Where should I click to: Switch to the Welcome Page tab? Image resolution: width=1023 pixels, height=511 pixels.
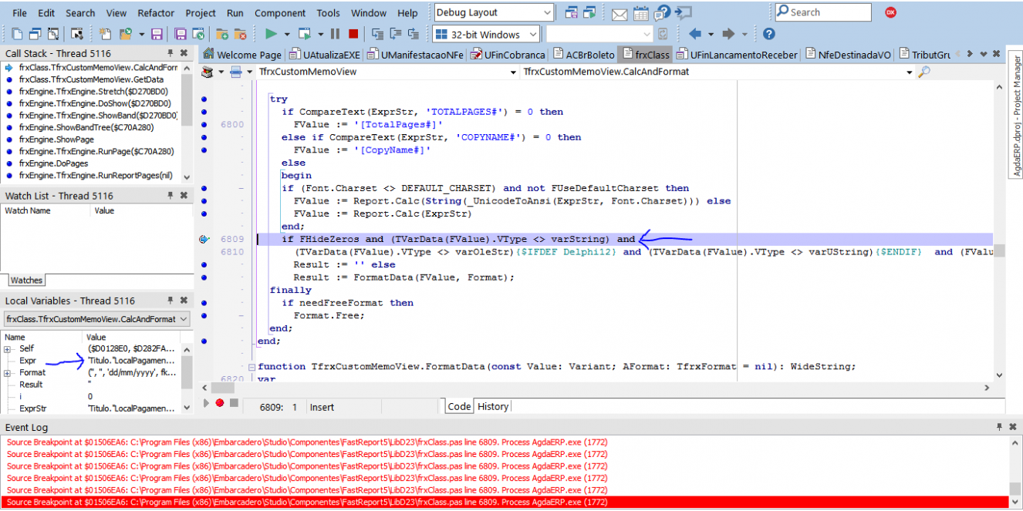pyautogui.click(x=242, y=55)
